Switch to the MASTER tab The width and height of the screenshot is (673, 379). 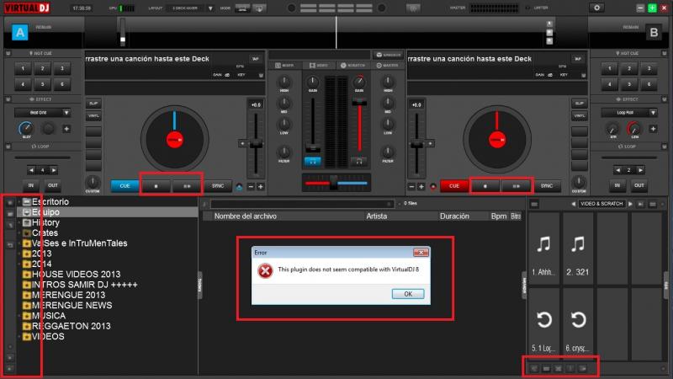pyautogui.click(x=387, y=66)
